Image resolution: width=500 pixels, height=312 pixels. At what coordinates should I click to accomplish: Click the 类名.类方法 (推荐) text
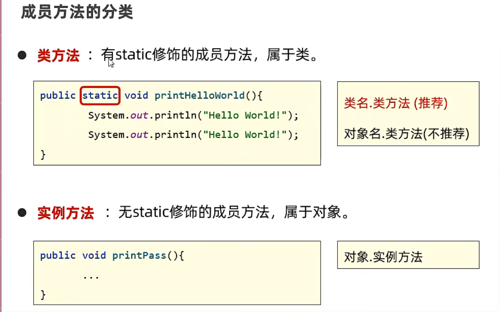click(396, 103)
